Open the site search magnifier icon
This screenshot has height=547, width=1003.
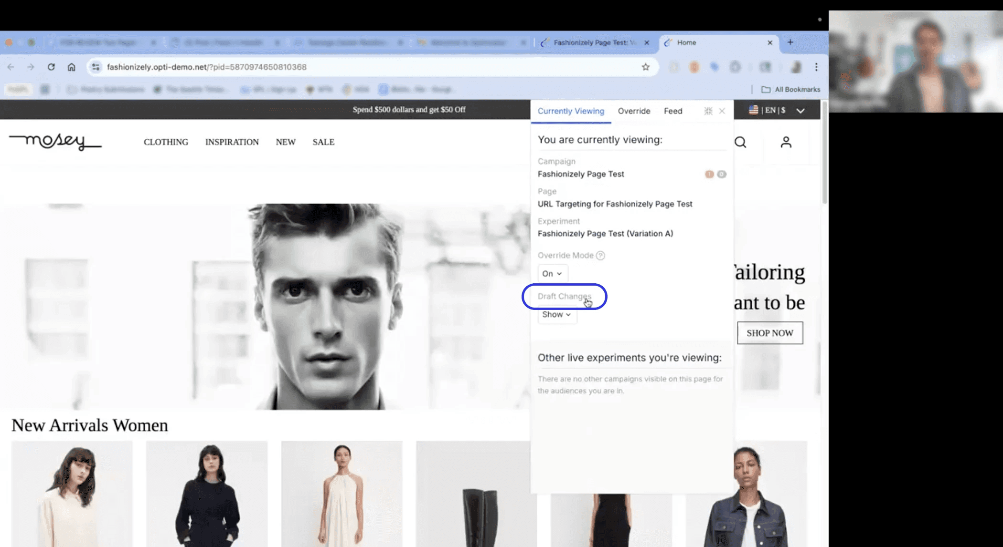pyautogui.click(x=740, y=142)
